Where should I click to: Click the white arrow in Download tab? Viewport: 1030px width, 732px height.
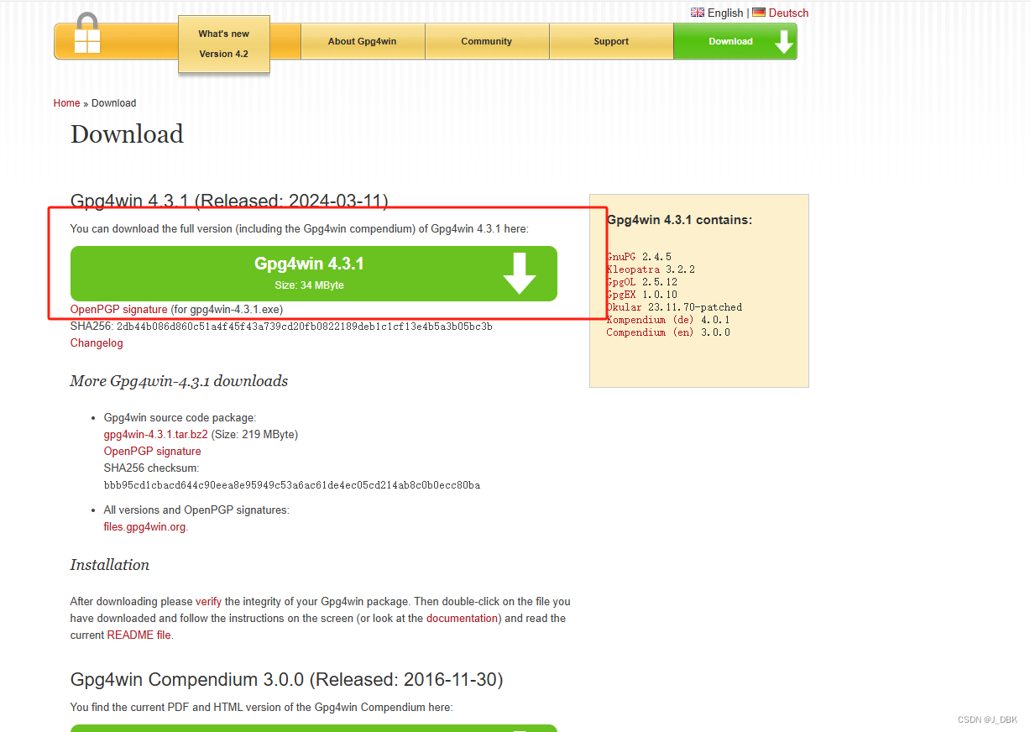tap(784, 41)
